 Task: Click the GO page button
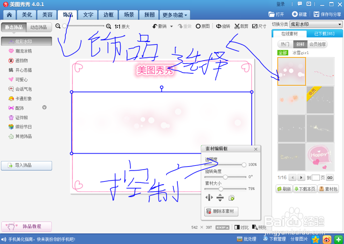(x=330, y=178)
